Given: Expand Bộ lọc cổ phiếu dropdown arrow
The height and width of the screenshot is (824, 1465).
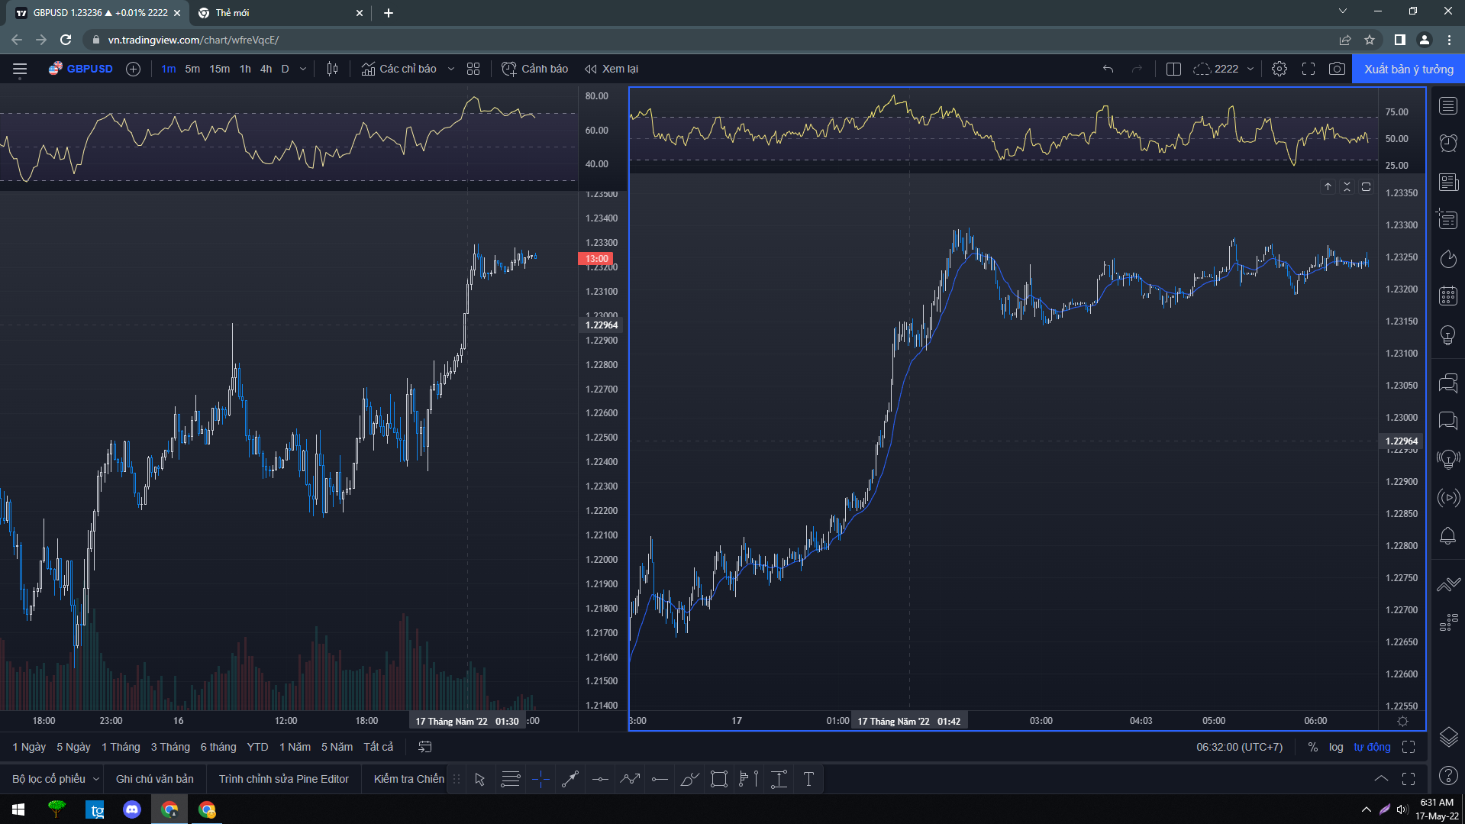Looking at the screenshot, I should point(96,779).
